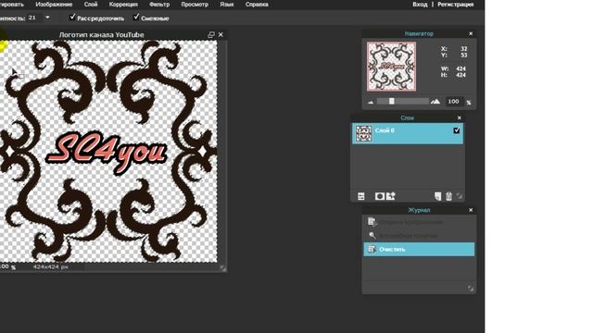
Task: Click the Регистрация sign-up link
Action: point(455,5)
